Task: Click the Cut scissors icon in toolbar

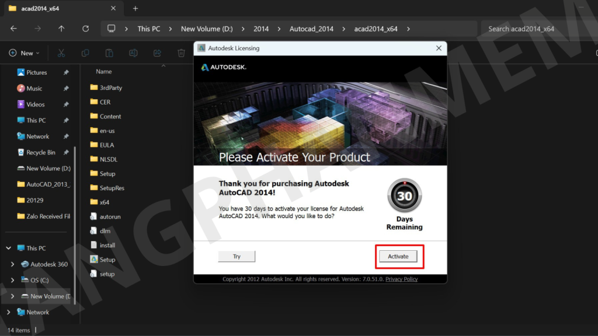Action: point(61,53)
